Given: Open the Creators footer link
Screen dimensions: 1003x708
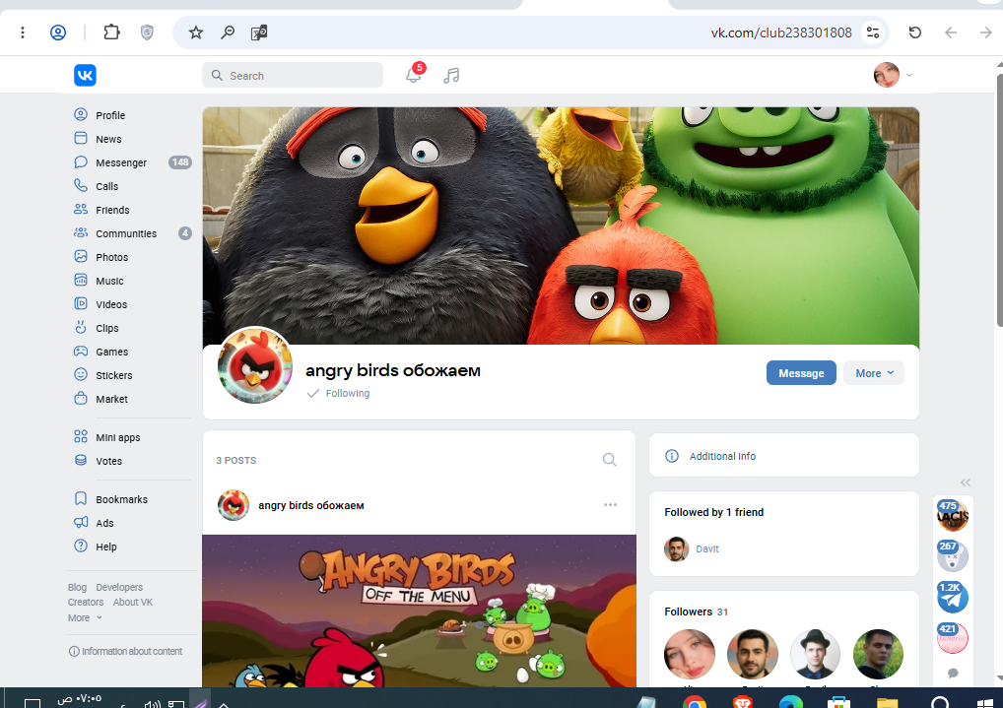Looking at the screenshot, I should point(86,603).
